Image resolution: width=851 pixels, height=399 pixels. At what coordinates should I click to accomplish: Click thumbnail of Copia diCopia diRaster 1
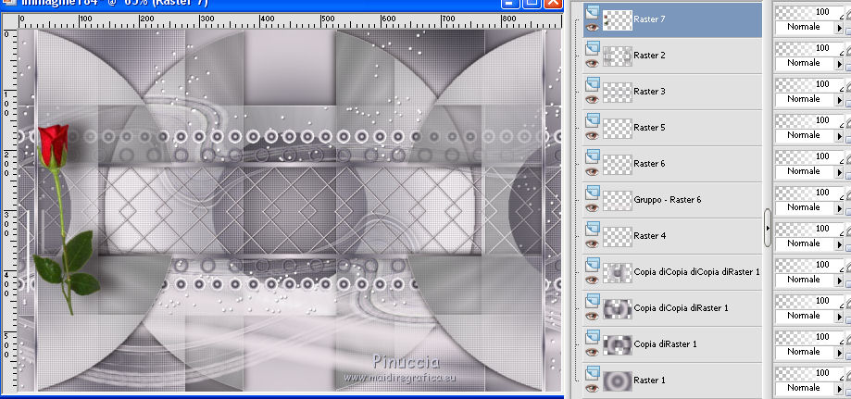click(618, 309)
